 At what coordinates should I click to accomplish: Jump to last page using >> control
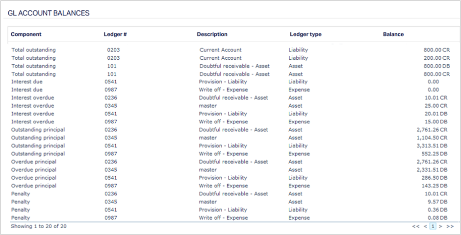coord(449,227)
